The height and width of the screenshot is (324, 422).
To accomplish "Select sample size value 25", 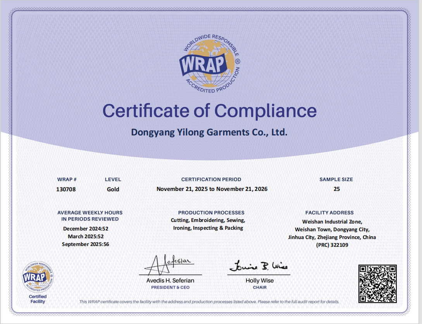I will click(337, 189).
